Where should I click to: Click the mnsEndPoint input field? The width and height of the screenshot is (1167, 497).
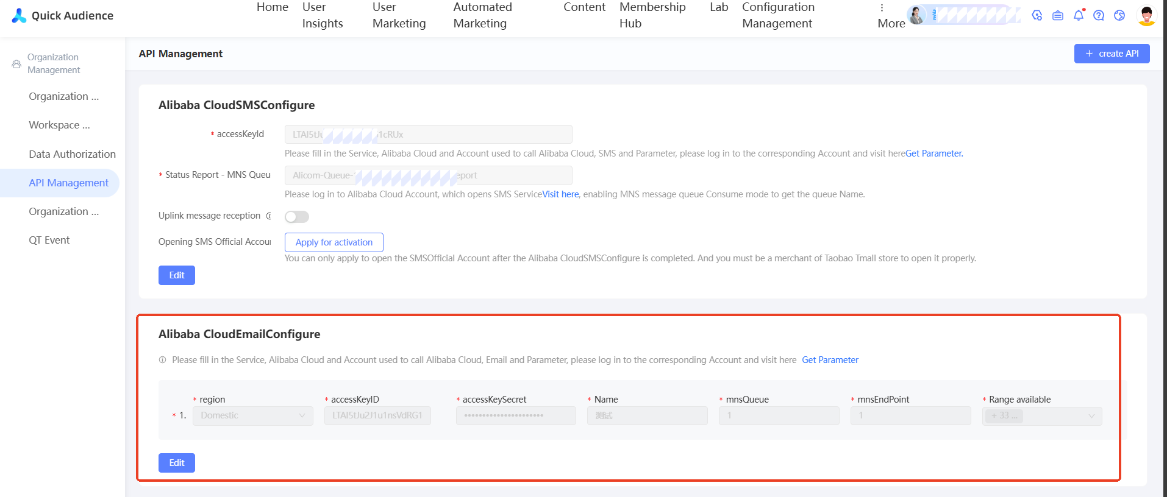coord(911,415)
